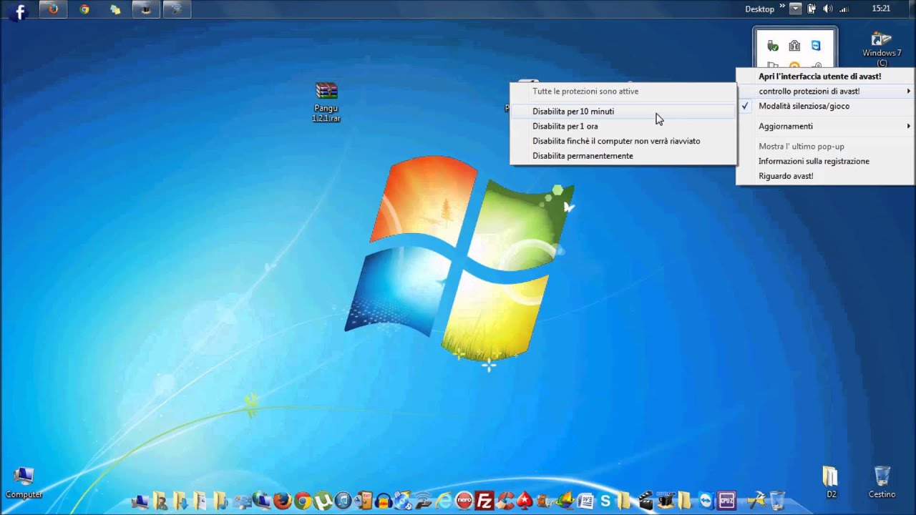Open uTorrent from the dock
This screenshot has height=515, width=916.
tap(322, 500)
